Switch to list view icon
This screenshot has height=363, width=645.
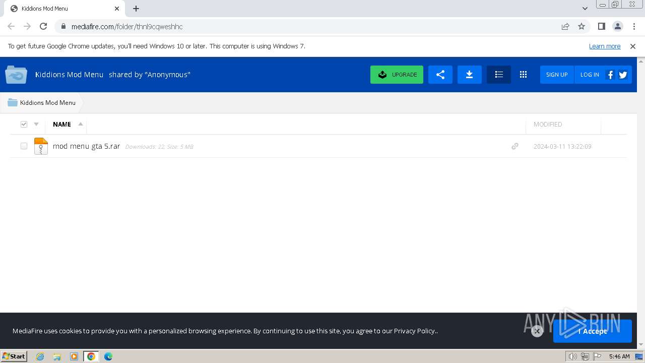point(499,75)
